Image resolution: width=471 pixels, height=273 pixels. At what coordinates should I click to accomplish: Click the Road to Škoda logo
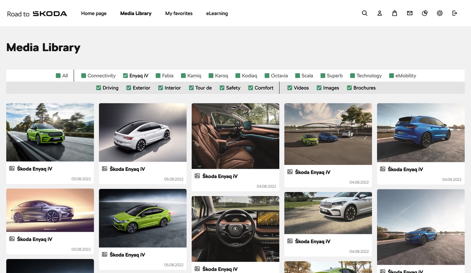pos(37,14)
